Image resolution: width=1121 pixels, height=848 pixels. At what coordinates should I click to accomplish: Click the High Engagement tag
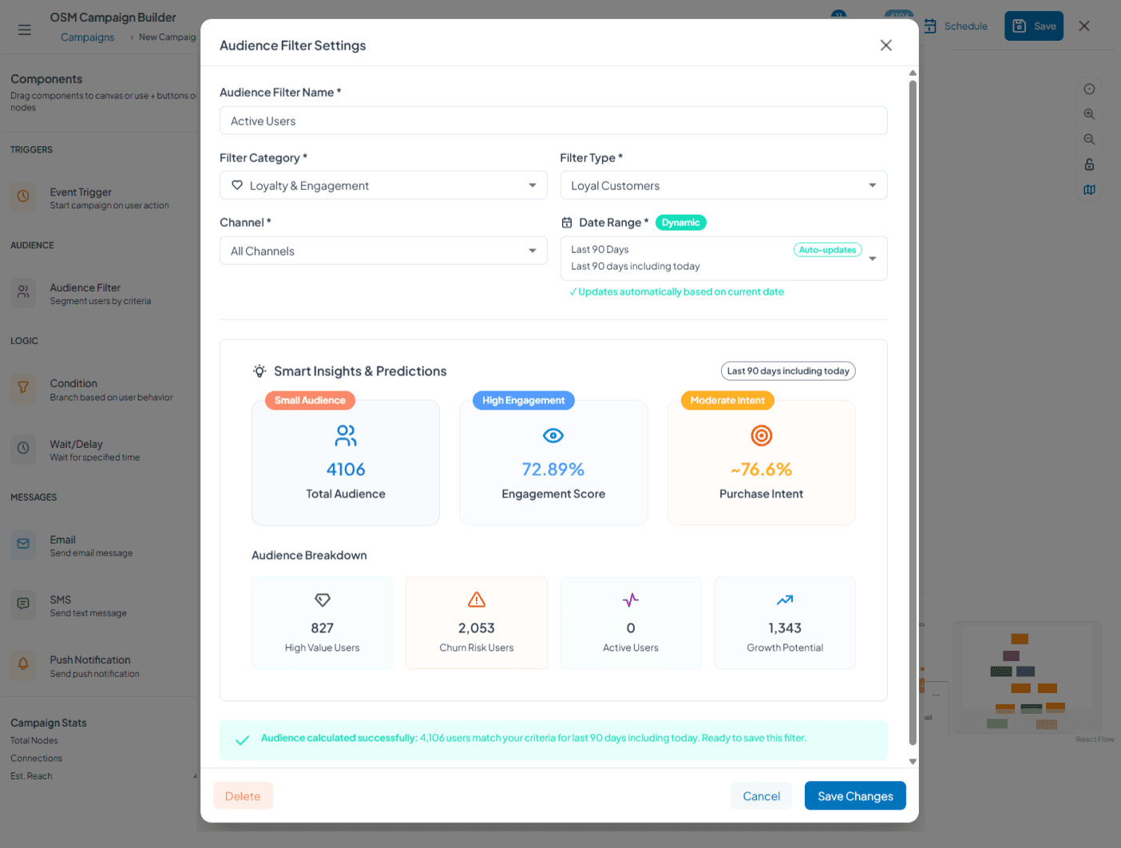pyautogui.click(x=523, y=400)
